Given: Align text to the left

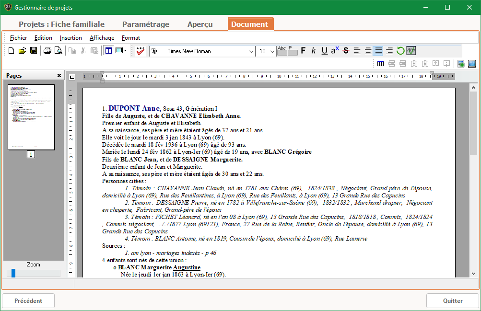Looking at the screenshot, I should [x=357, y=51].
